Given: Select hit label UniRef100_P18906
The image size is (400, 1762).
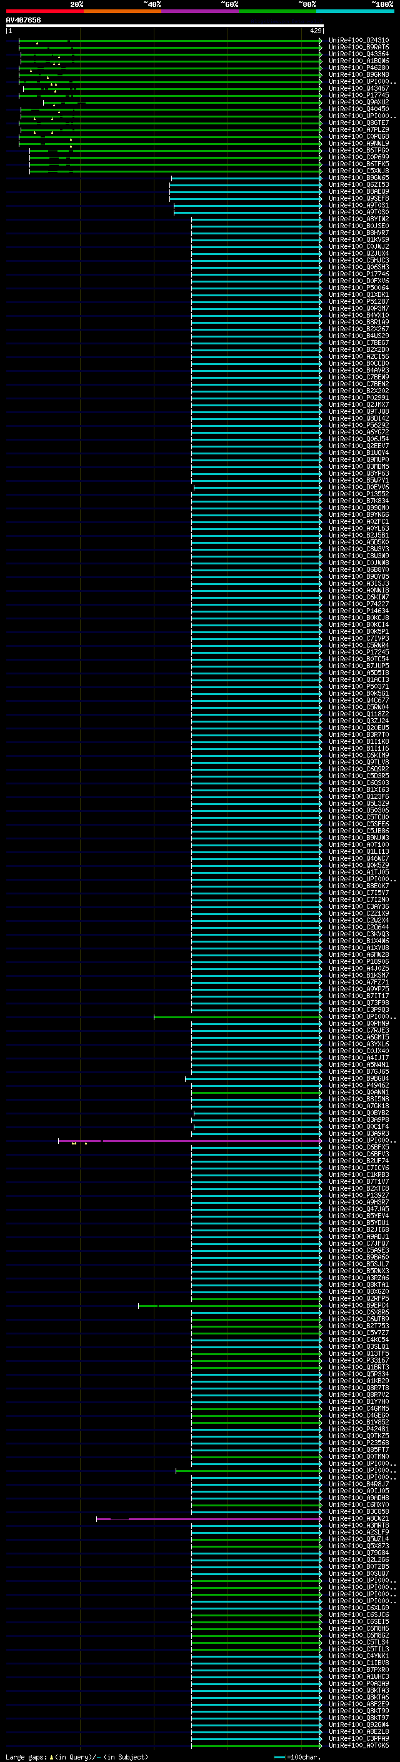Looking at the screenshot, I should (359, 962).
